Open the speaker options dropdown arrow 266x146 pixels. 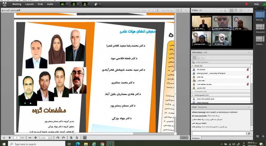click(67, 4)
